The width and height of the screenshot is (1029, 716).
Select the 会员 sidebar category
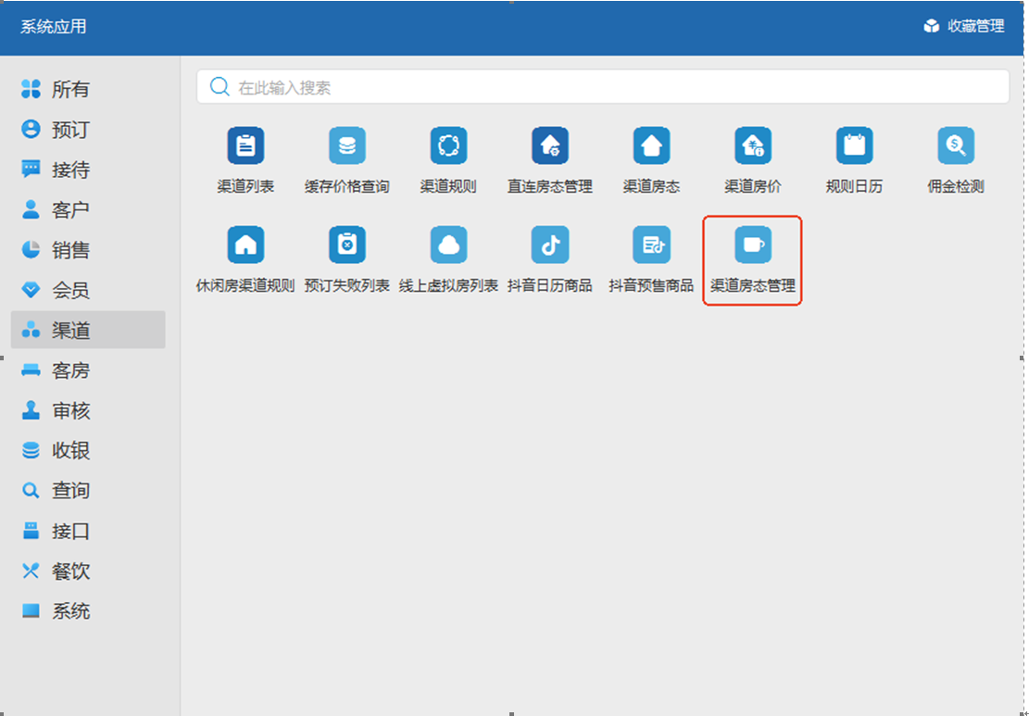tap(69, 291)
